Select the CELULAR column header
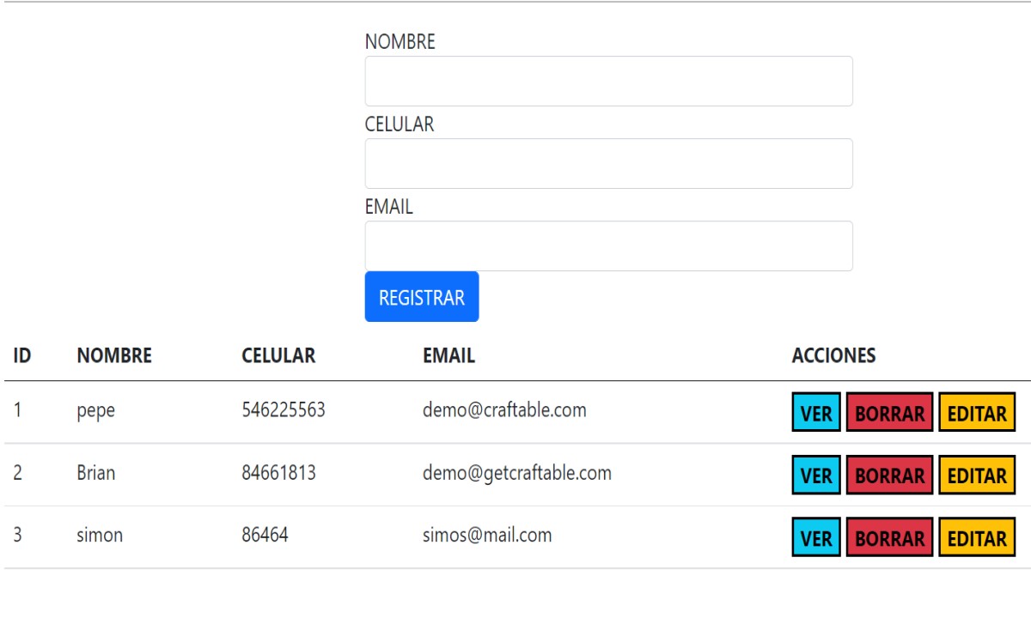The width and height of the screenshot is (1031, 618). (x=278, y=355)
